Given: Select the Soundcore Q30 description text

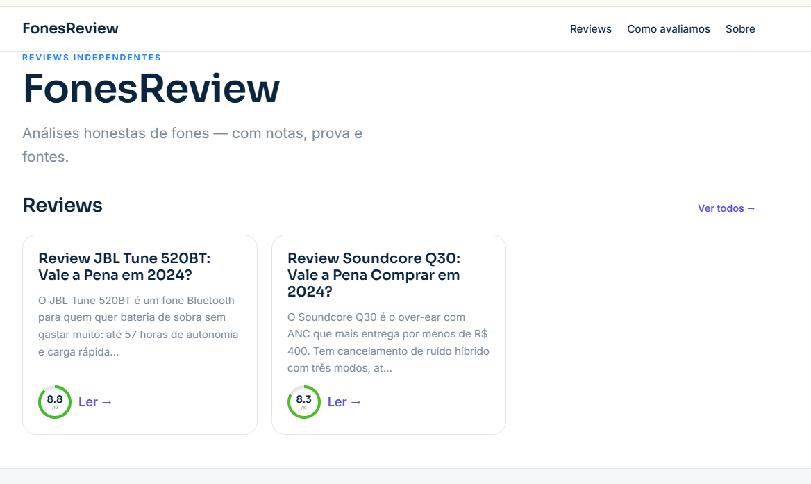Looking at the screenshot, I should tap(388, 342).
